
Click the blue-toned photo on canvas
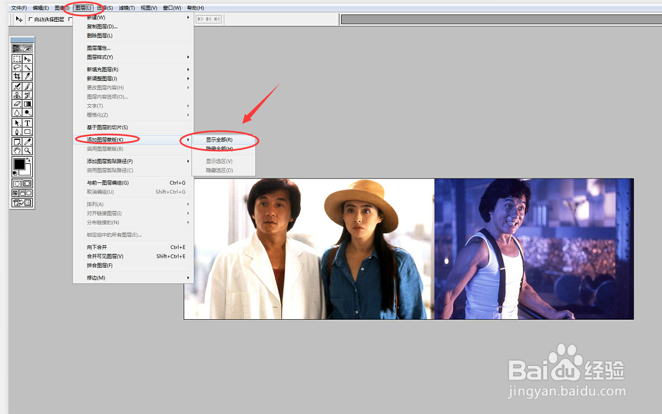534,249
